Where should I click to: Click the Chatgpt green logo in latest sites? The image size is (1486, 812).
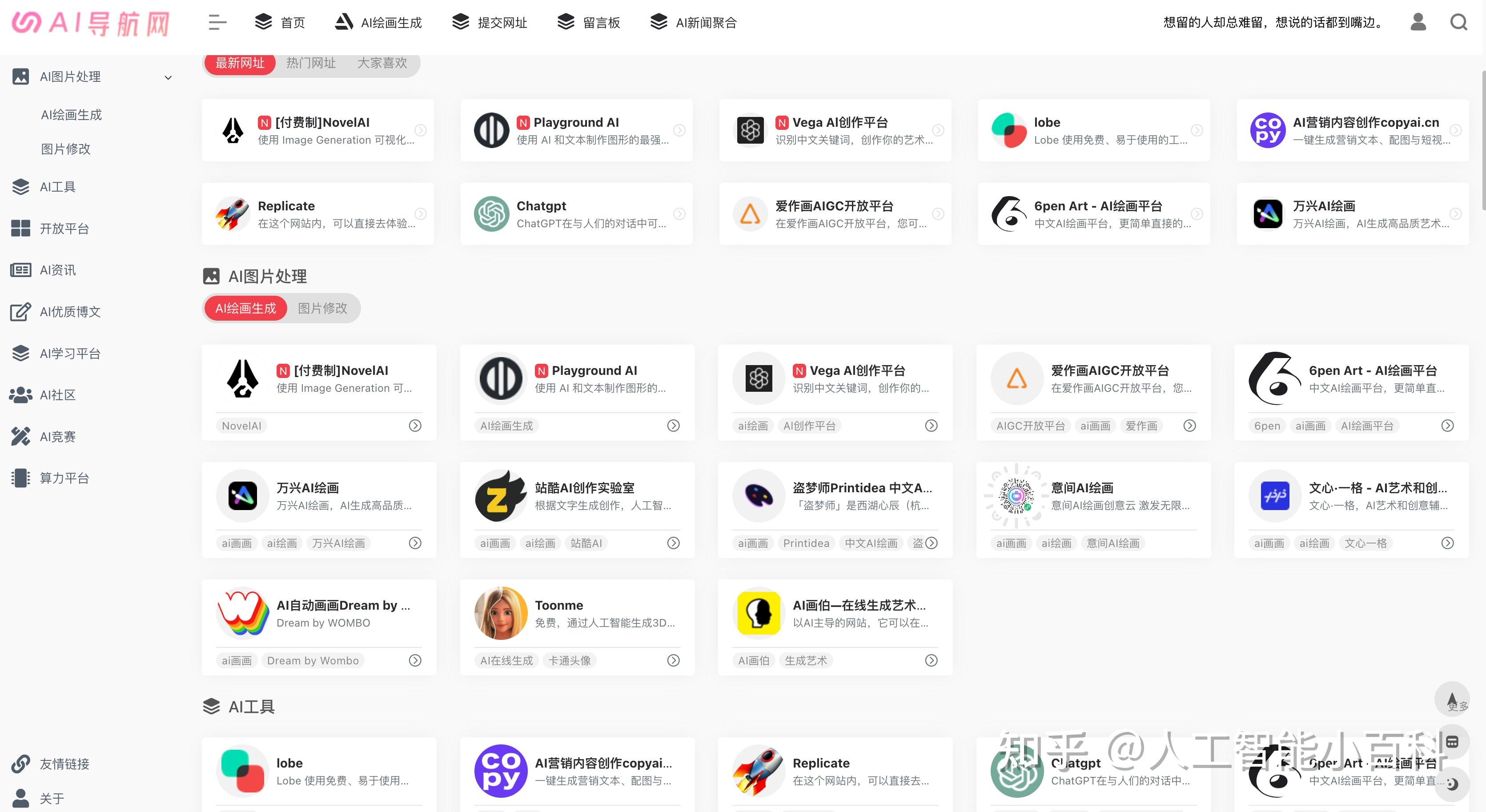[x=491, y=214]
